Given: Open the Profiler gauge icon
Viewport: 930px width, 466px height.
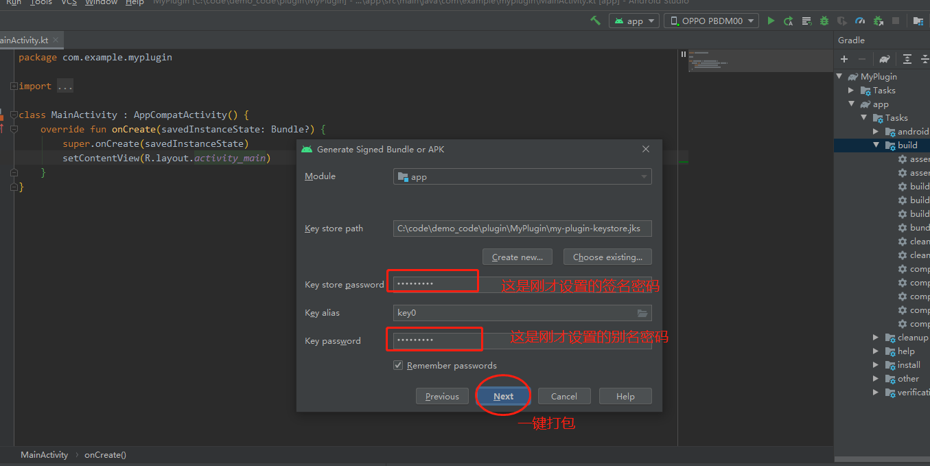Looking at the screenshot, I should 860,21.
